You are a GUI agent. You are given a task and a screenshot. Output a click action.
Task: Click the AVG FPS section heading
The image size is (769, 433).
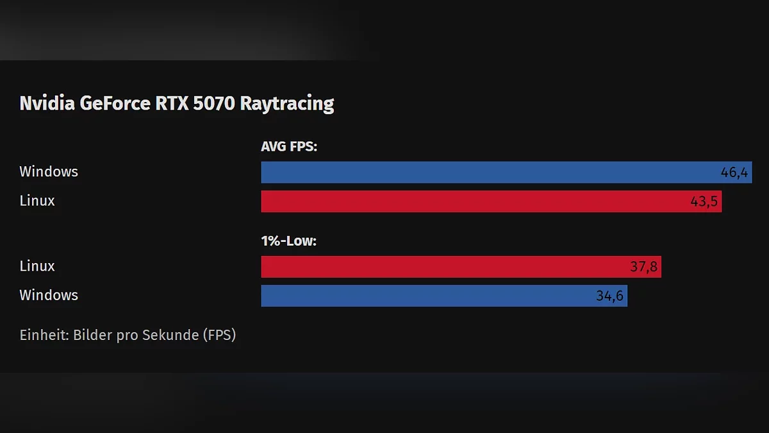point(289,147)
